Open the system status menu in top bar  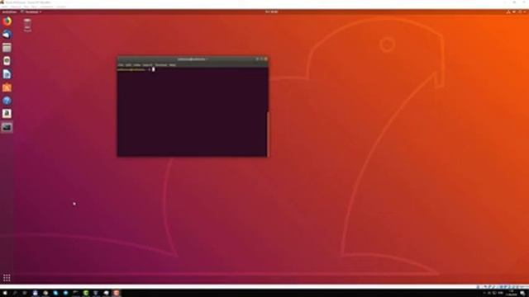[516, 12]
